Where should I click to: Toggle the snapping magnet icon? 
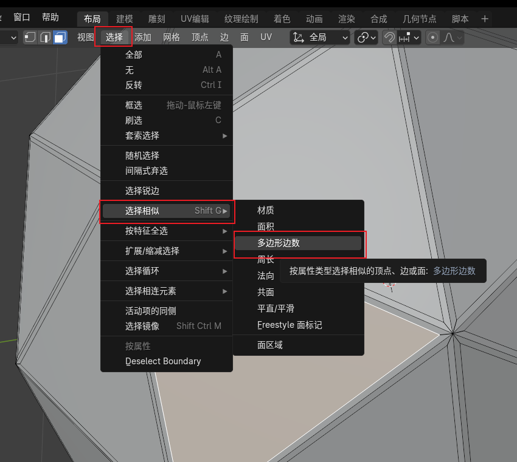389,38
